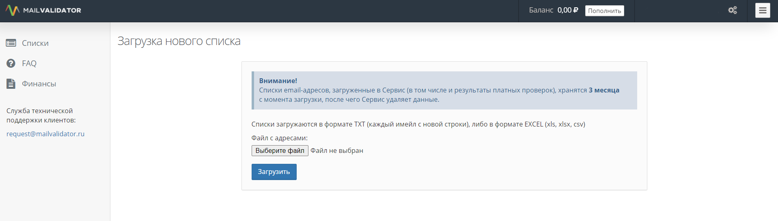Screen dimensions: 778x221
Task: Click the lists icon beside Списки
Action: 11,43
